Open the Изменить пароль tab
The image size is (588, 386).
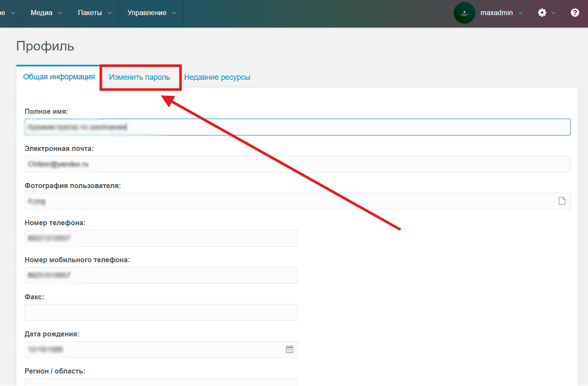139,77
